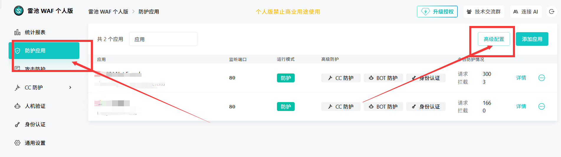
Task: Click the 添加应用 add application button
Action: pos(532,39)
